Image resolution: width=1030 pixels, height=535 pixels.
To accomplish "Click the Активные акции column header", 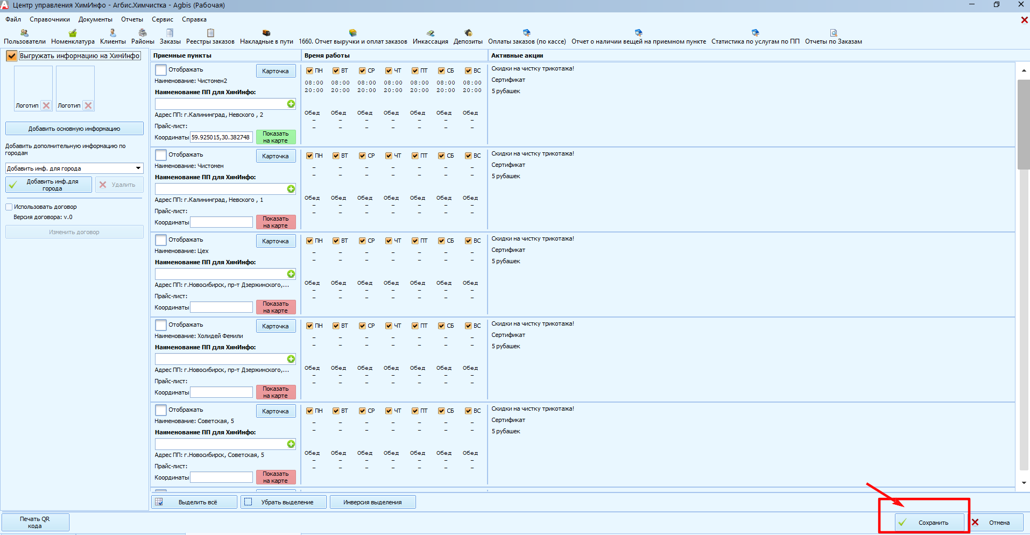I will [x=751, y=55].
